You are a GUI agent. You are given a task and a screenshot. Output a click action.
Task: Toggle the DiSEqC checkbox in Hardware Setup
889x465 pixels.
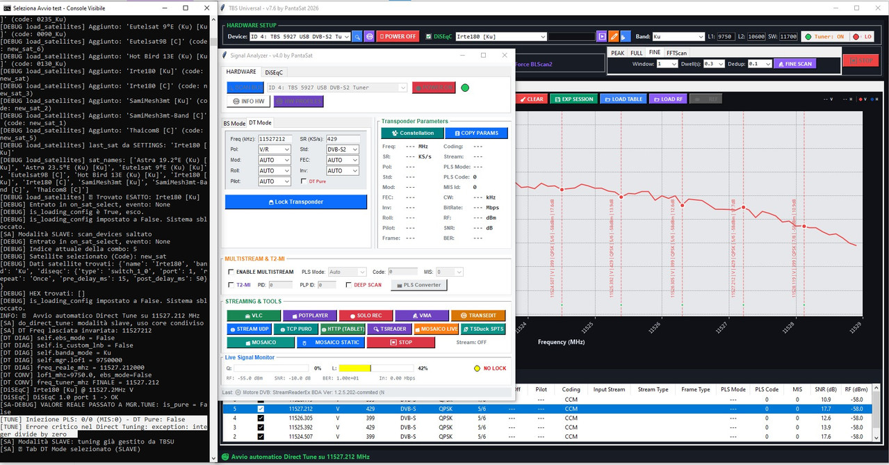point(428,36)
